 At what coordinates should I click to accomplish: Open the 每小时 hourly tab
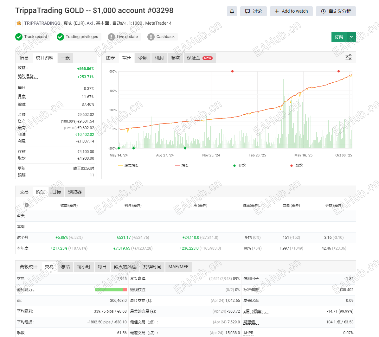pos(84,267)
